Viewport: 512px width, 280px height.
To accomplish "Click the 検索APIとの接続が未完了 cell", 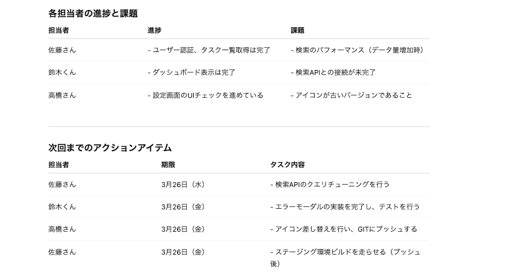I will (x=333, y=72).
